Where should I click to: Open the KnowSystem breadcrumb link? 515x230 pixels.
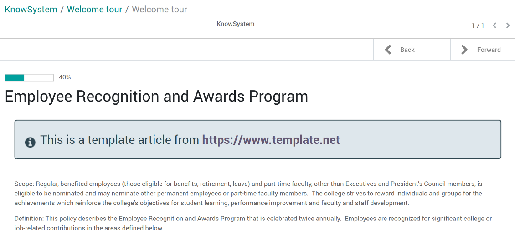tap(31, 10)
